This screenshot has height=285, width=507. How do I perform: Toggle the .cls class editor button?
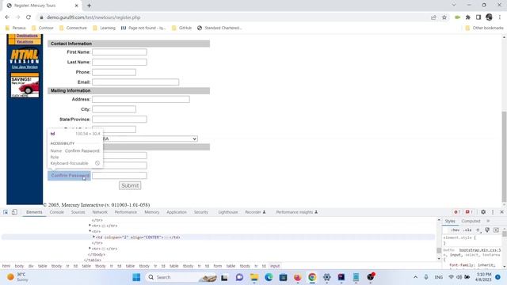coord(467,230)
